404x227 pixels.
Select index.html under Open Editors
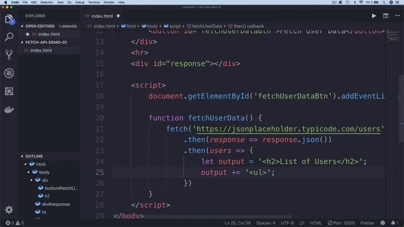click(49, 34)
